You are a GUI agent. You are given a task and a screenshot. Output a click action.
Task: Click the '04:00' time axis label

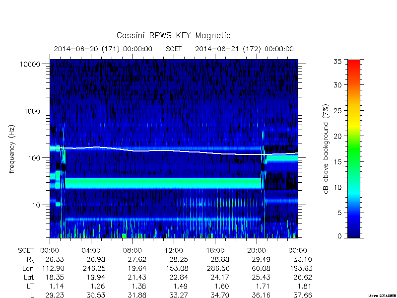(x=91, y=250)
